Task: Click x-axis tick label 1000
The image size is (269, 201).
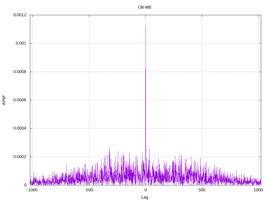Action: pos(258,190)
